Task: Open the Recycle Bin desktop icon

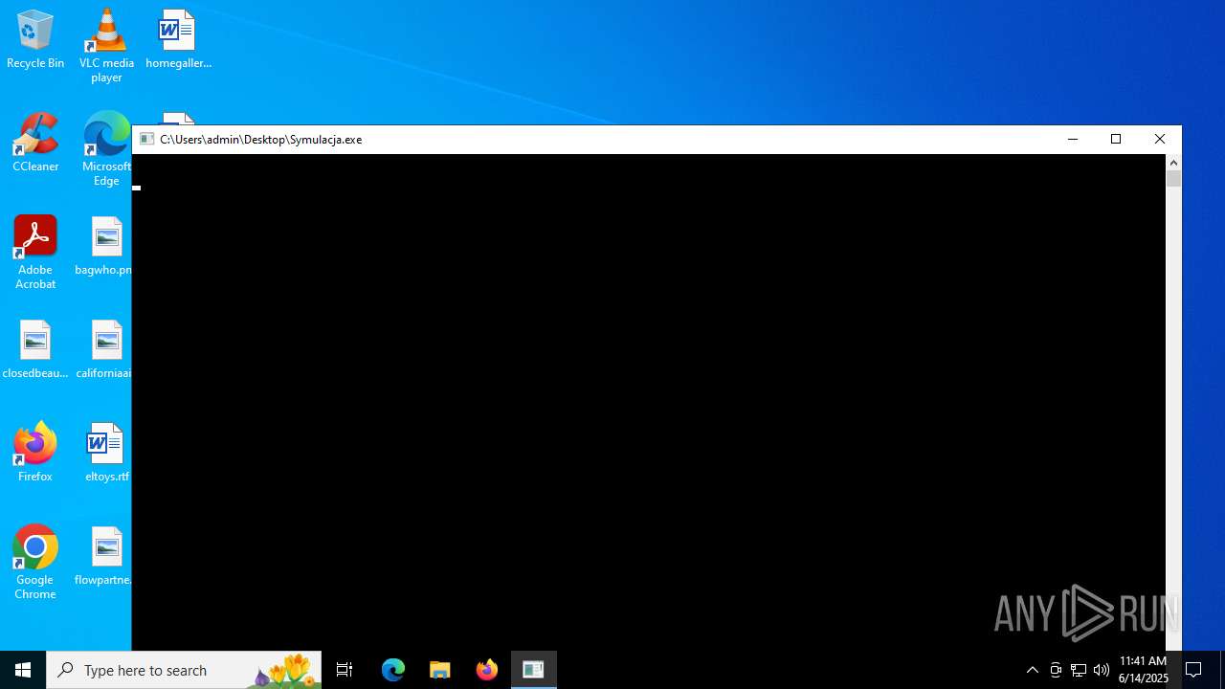Action: click(x=35, y=40)
